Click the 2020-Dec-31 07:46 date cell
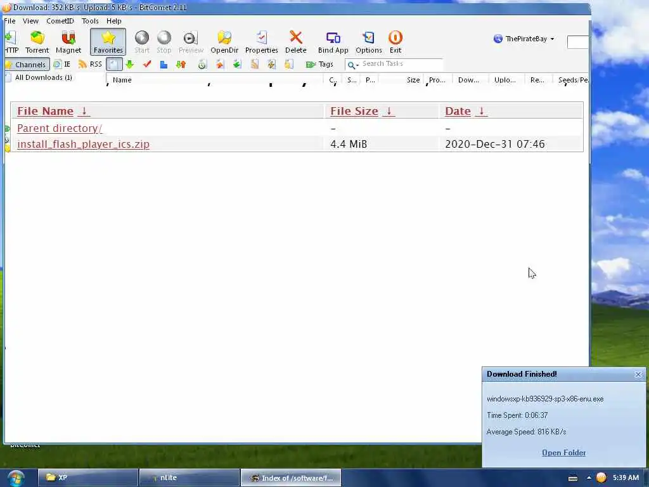Viewport: 649px width, 487px height. click(495, 144)
